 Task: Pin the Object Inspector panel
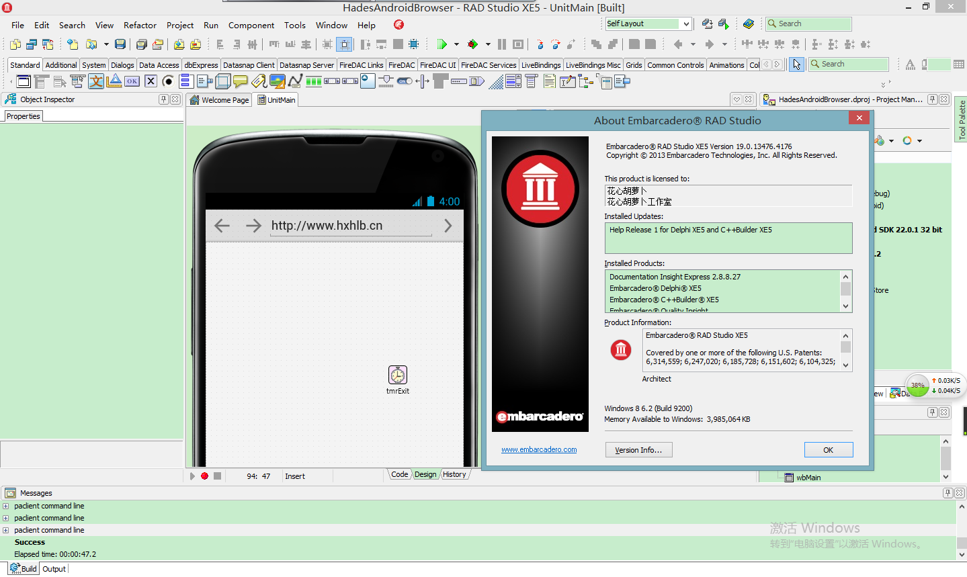tap(163, 99)
